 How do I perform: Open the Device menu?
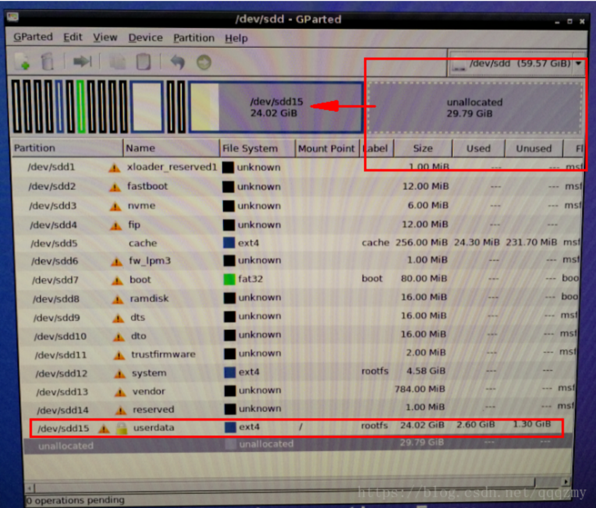pos(146,38)
